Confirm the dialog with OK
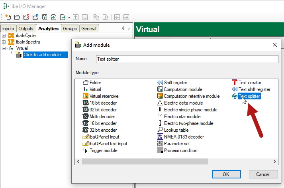This screenshot has height=188, width=284. 226,174
